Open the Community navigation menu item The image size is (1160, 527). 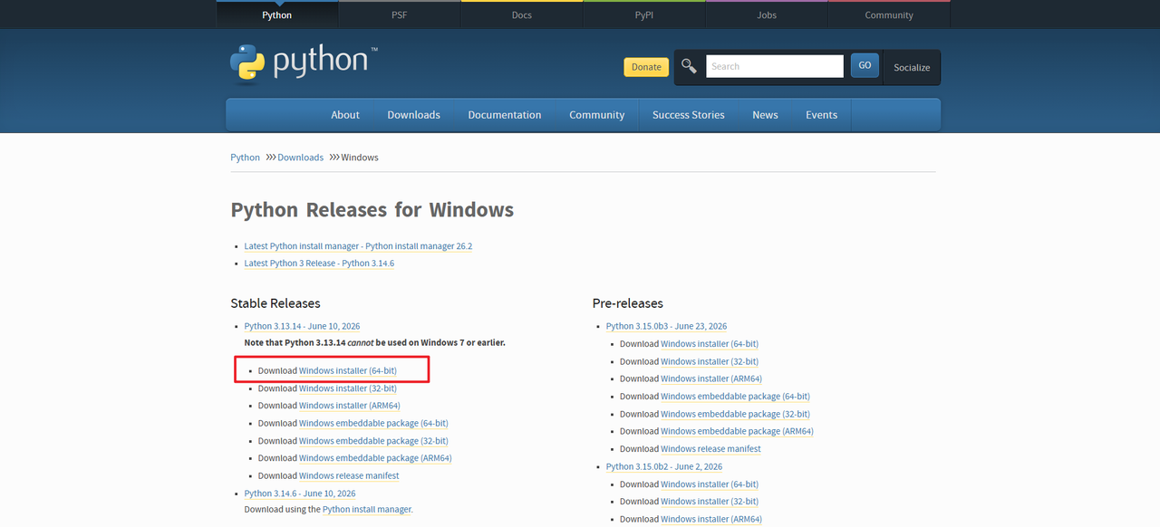point(596,115)
